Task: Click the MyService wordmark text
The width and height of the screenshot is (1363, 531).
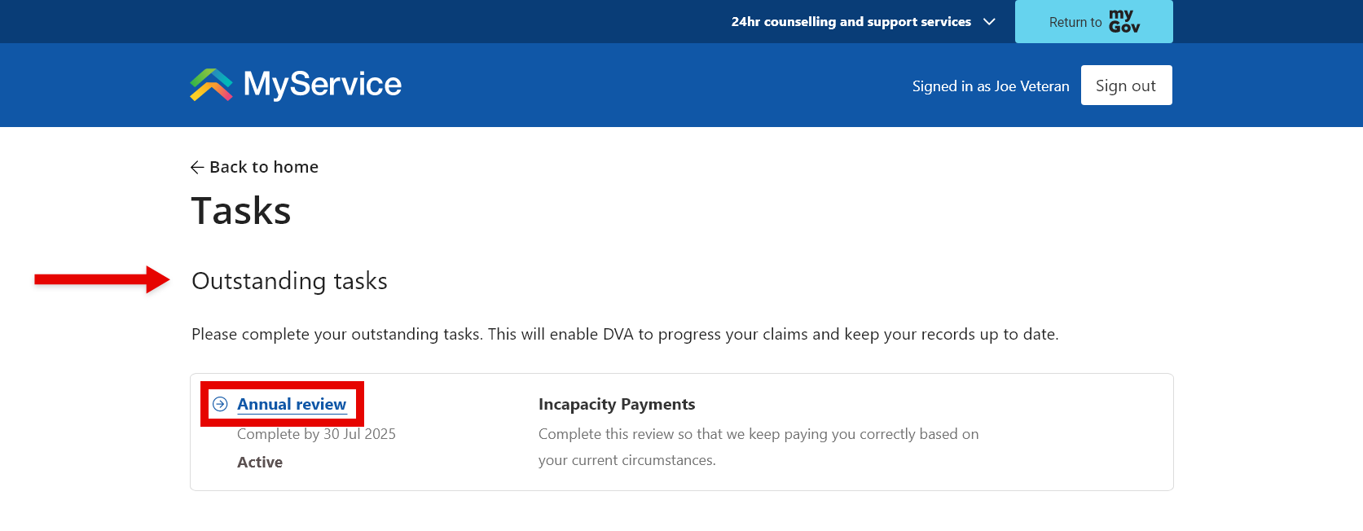Action: coord(323,85)
